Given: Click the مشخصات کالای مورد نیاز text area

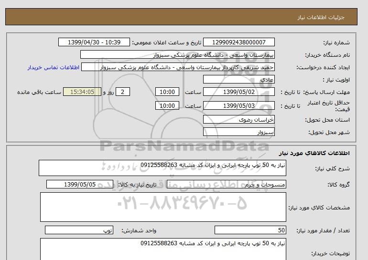Looking at the screenshot, I should tap(163, 207).
